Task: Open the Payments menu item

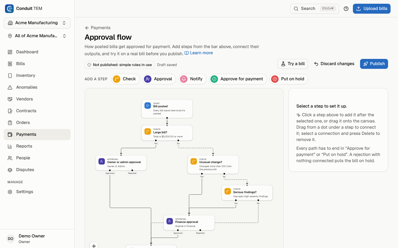Action: (x=37, y=135)
